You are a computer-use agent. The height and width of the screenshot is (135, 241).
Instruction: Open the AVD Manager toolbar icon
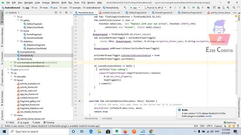click(223, 7)
